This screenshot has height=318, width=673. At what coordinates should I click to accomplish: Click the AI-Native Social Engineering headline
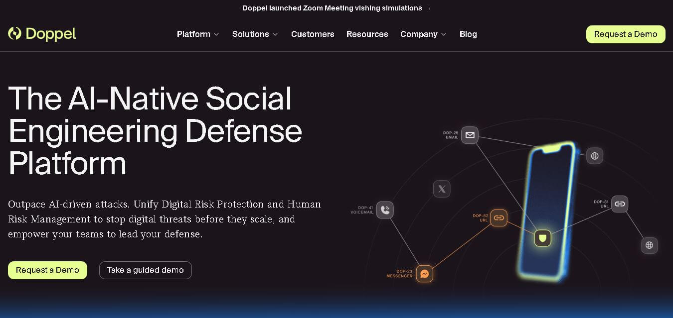point(155,130)
